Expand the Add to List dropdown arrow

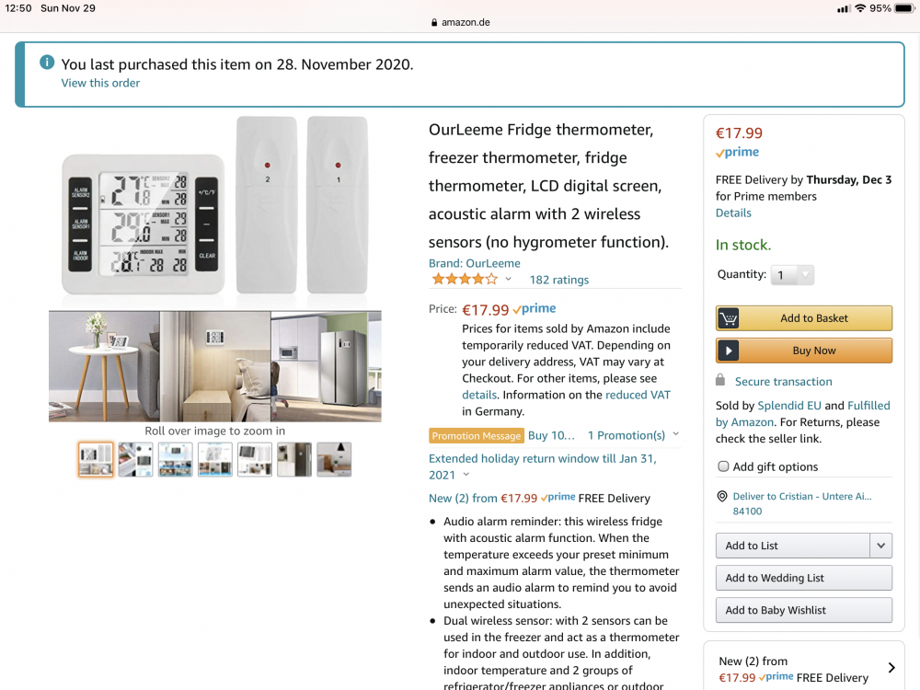[x=880, y=546]
